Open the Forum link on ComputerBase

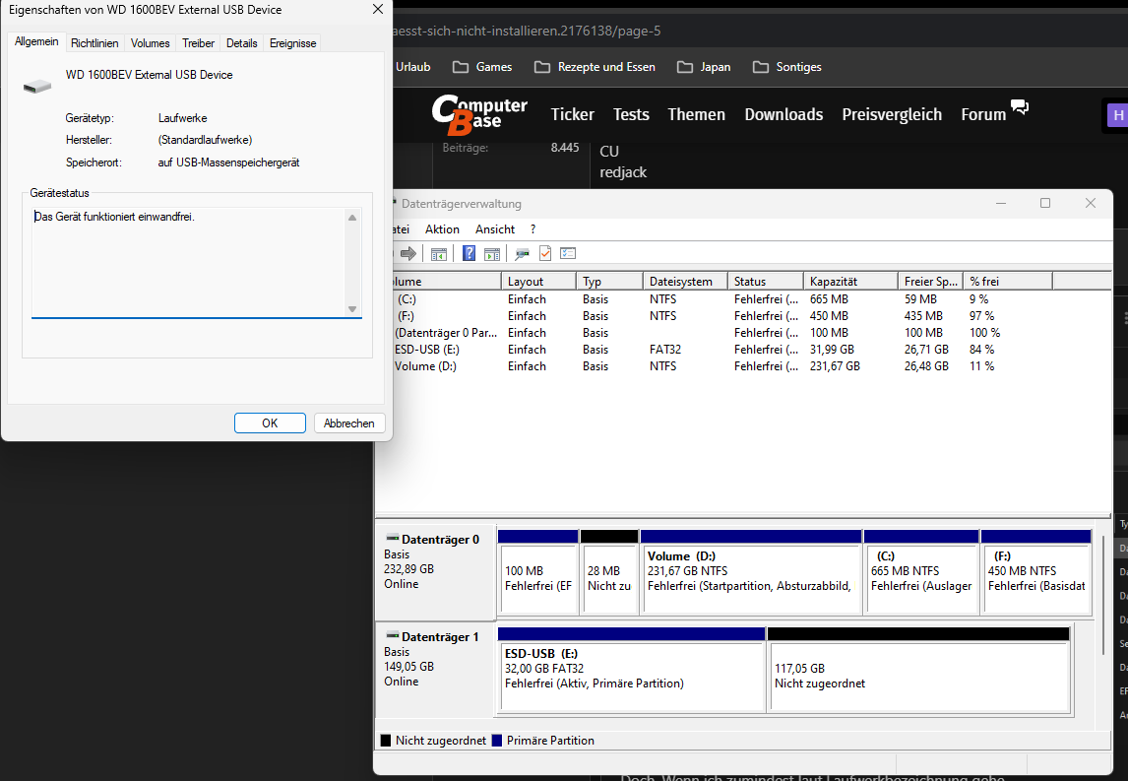(983, 114)
